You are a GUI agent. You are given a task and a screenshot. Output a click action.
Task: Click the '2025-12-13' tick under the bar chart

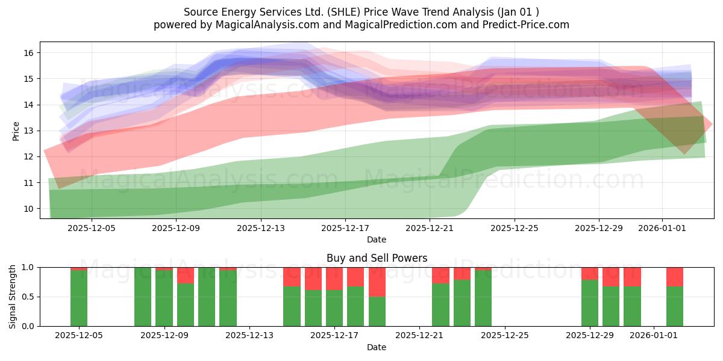[249, 336]
